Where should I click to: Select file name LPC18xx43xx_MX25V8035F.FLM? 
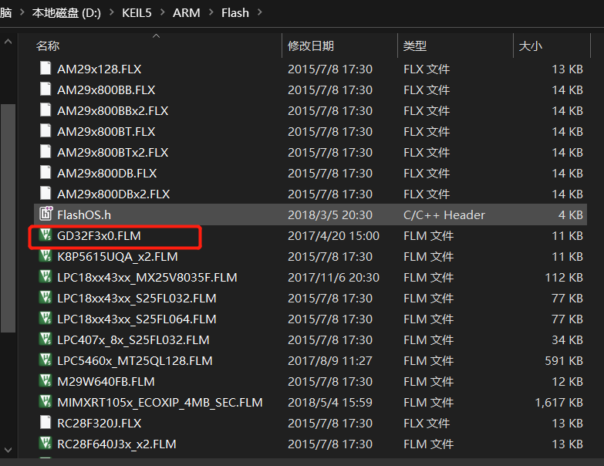(x=147, y=277)
